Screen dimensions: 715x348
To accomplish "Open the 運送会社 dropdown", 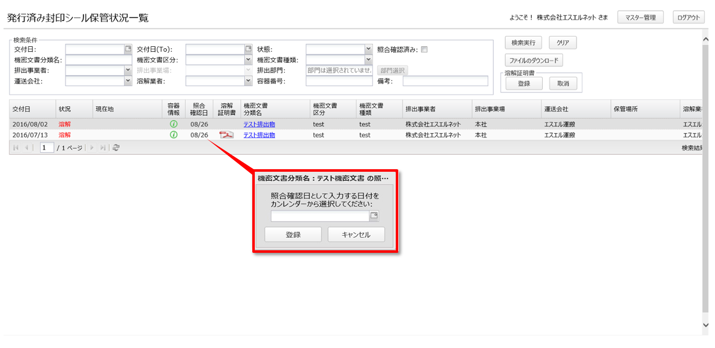I will pos(127,81).
